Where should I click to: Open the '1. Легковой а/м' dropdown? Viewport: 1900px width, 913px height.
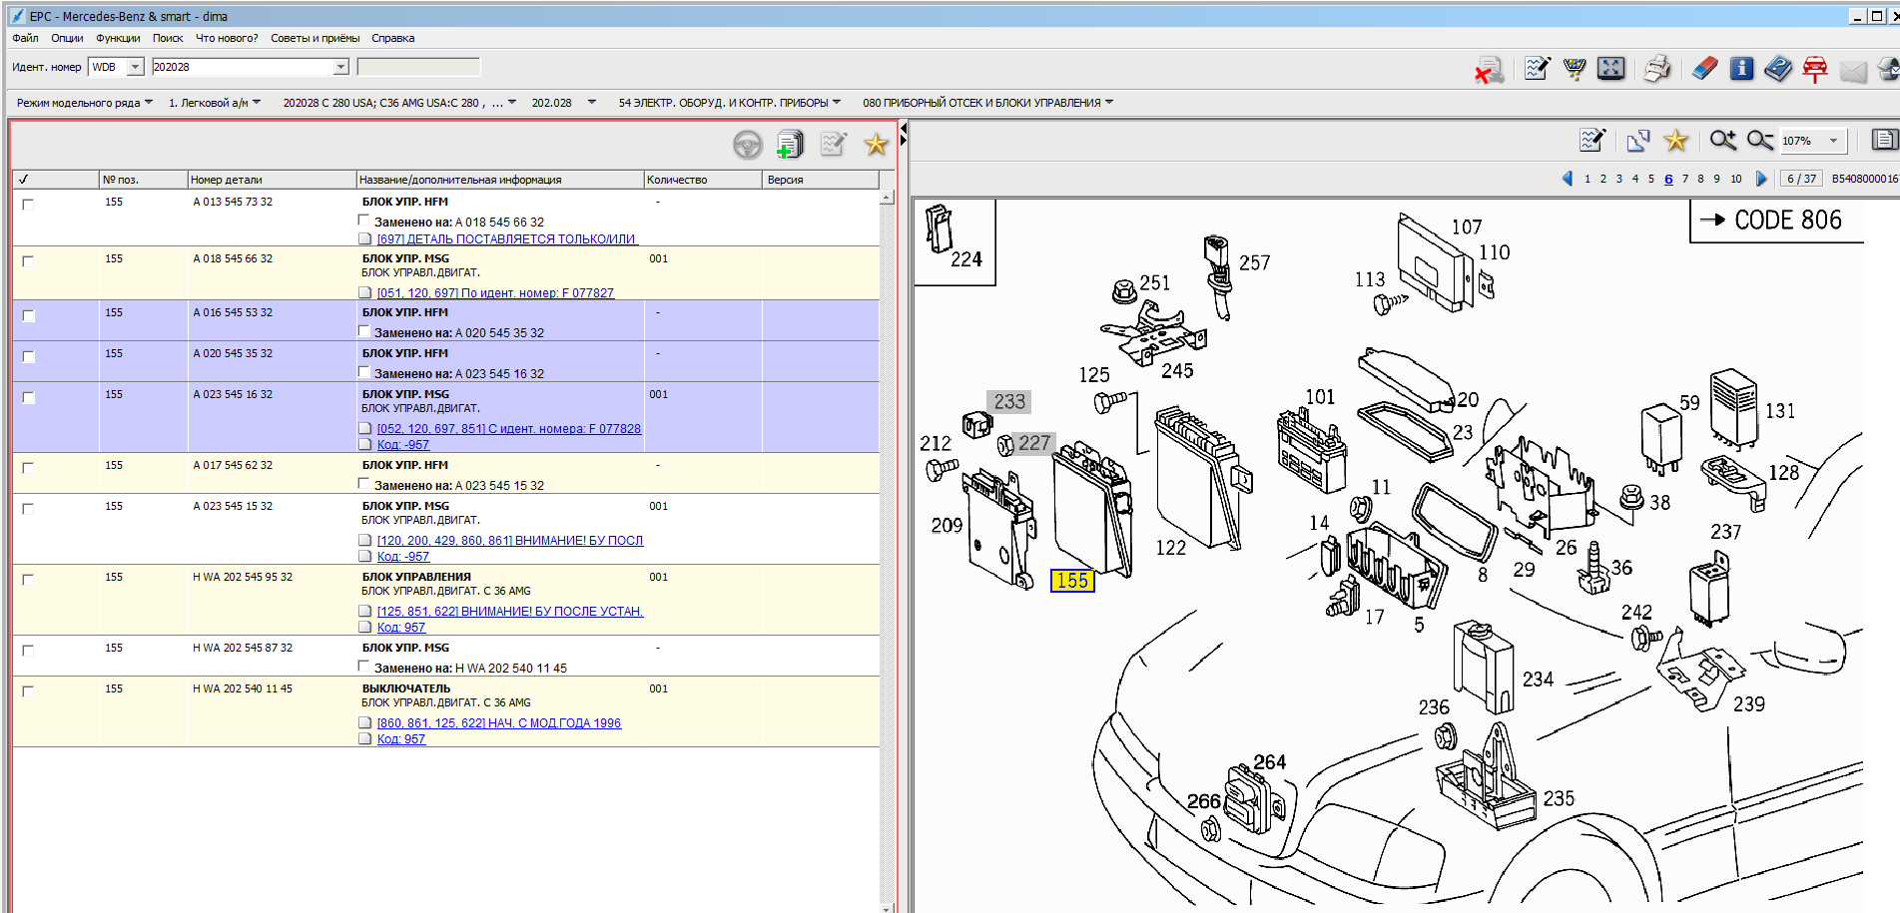(215, 103)
